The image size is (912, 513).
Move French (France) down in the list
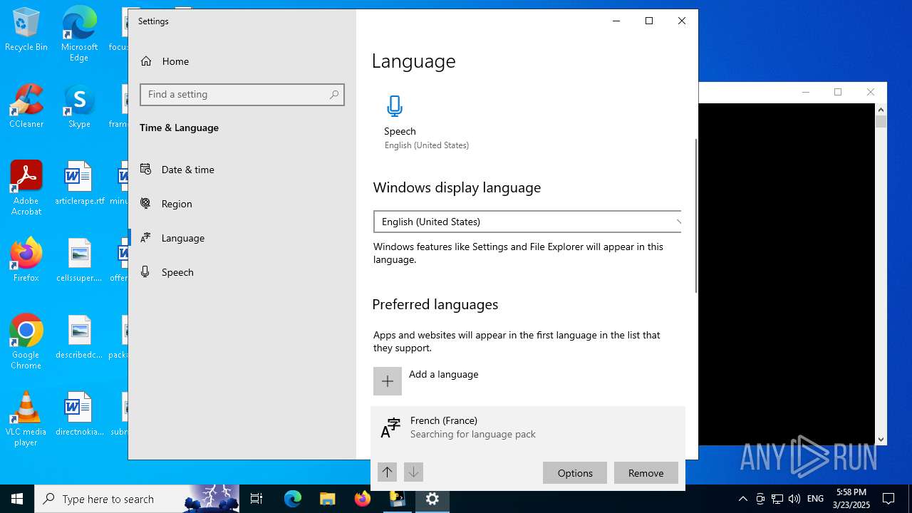pyautogui.click(x=413, y=472)
